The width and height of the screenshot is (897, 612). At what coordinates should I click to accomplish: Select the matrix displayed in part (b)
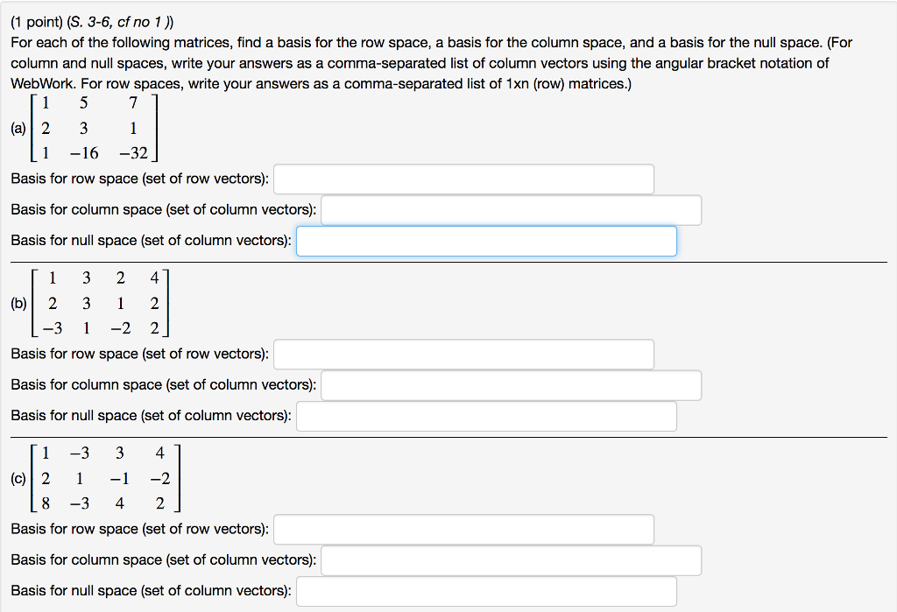(101, 304)
